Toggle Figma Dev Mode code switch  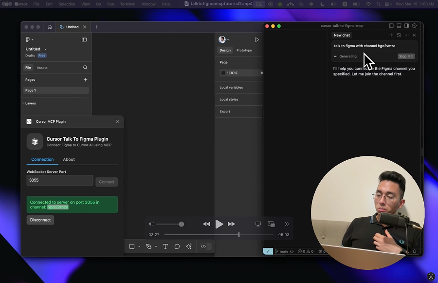pyautogui.click(x=203, y=246)
